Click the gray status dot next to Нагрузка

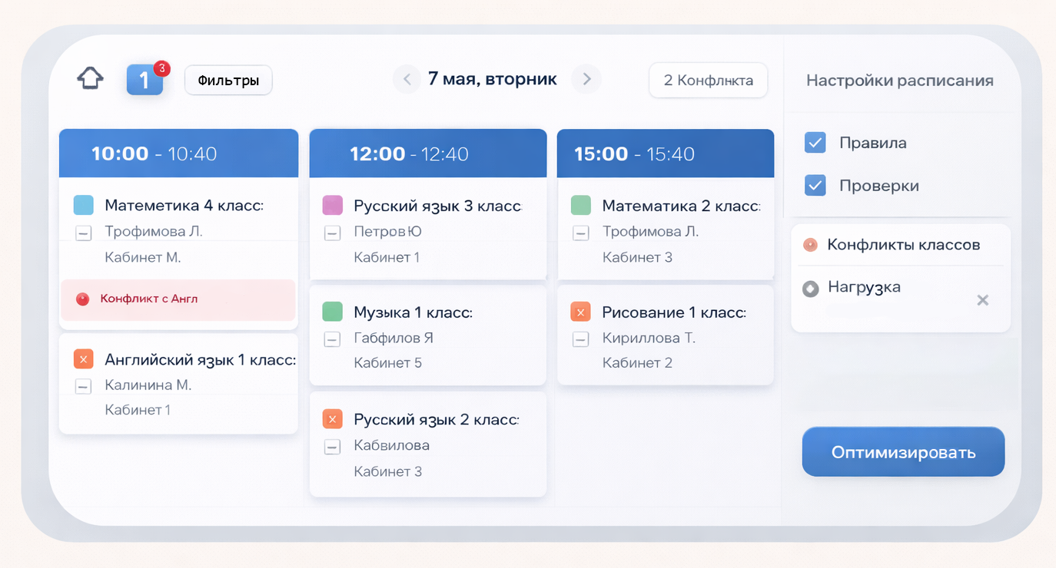[x=811, y=289]
